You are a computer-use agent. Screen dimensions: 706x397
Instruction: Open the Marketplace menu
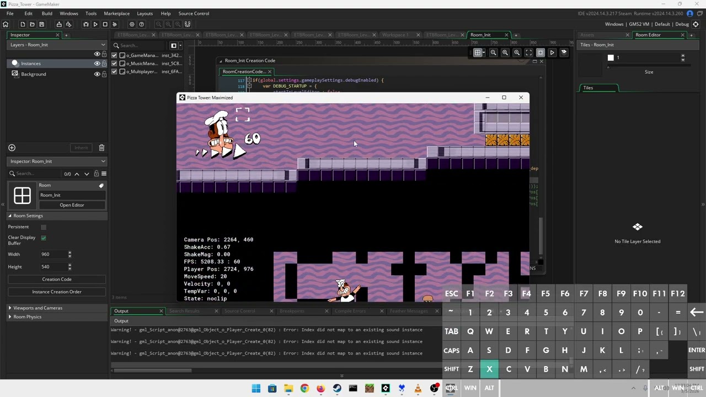[117, 13]
